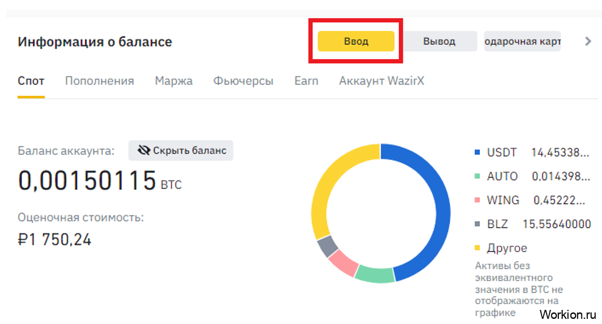Viewport: 602px width, 324px height.
Task: Open the Аккаунт WazirX tab
Action: pyautogui.click(x=381, y=81)
